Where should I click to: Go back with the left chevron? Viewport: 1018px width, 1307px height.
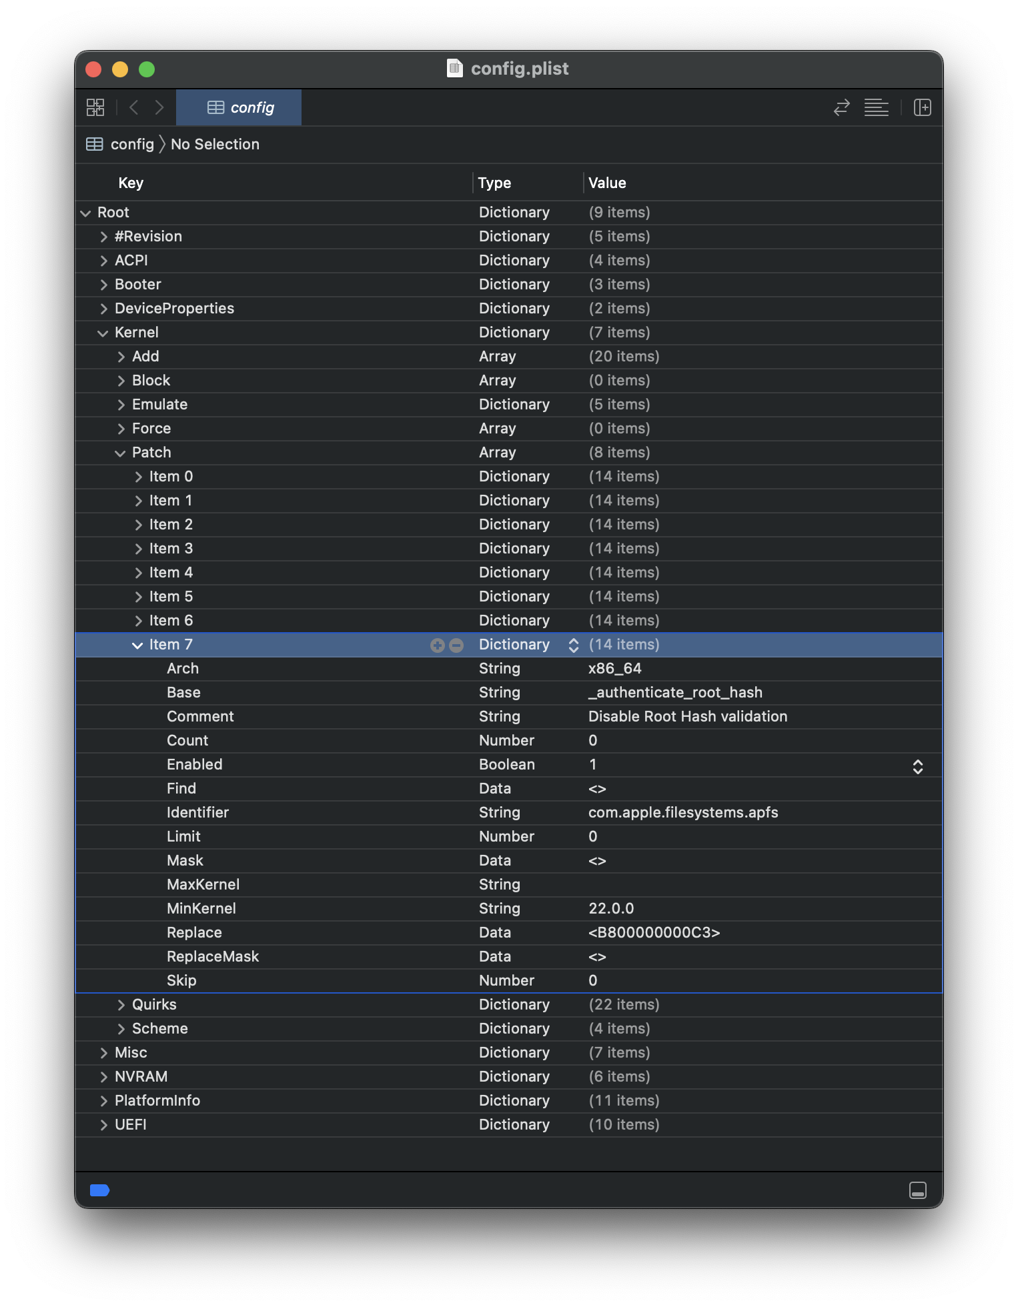tap(134, 107)
